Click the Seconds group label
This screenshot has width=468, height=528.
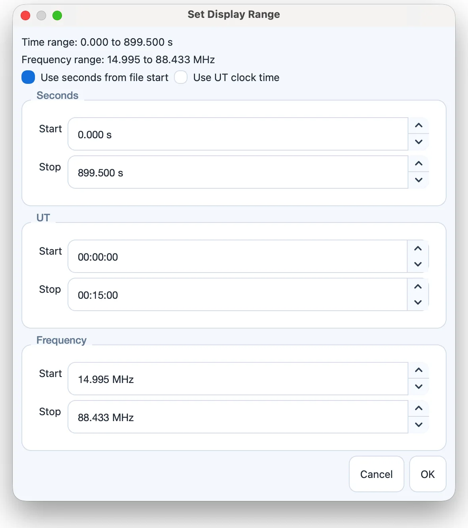point(58,95)
